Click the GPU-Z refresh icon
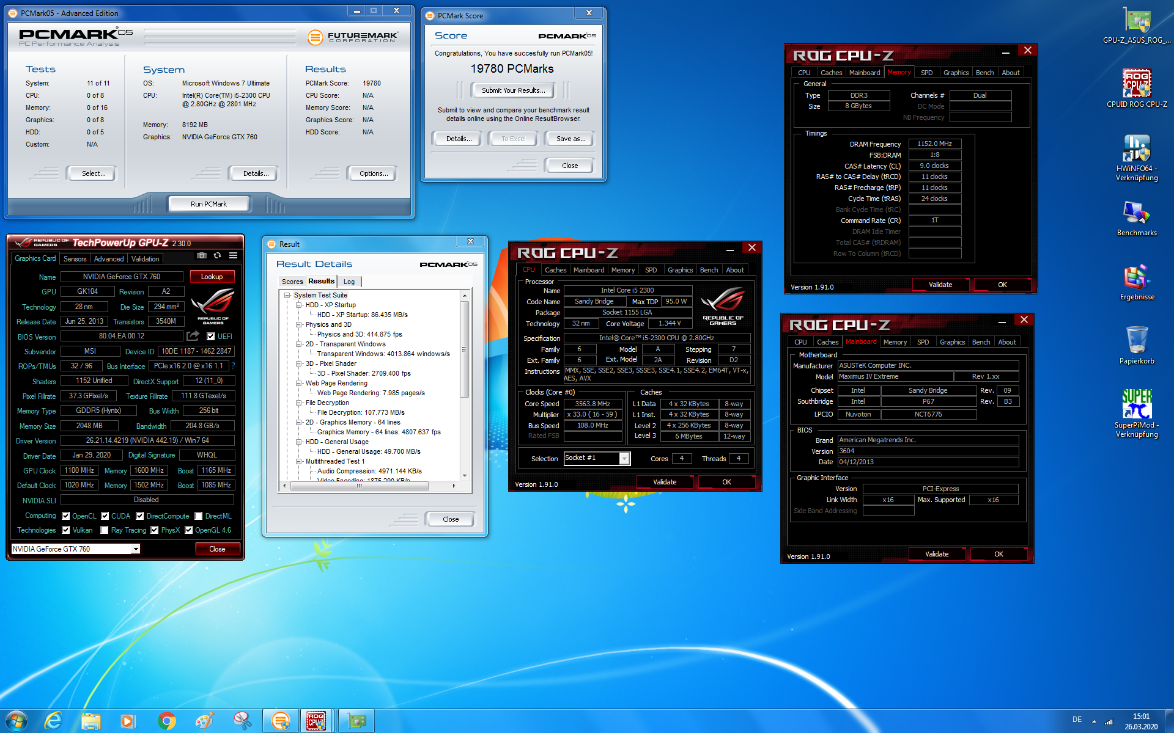Image resolution: width=1174 pixels, height=733 pixels. pyautogui.click(x=217, y=255)
